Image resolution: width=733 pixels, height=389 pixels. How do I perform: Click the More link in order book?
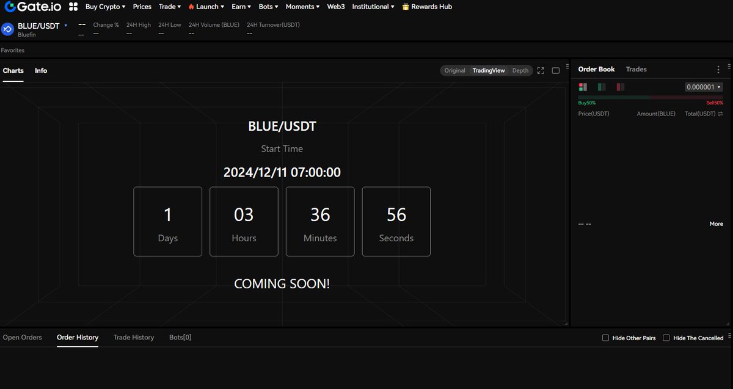[x=717, y=224]
